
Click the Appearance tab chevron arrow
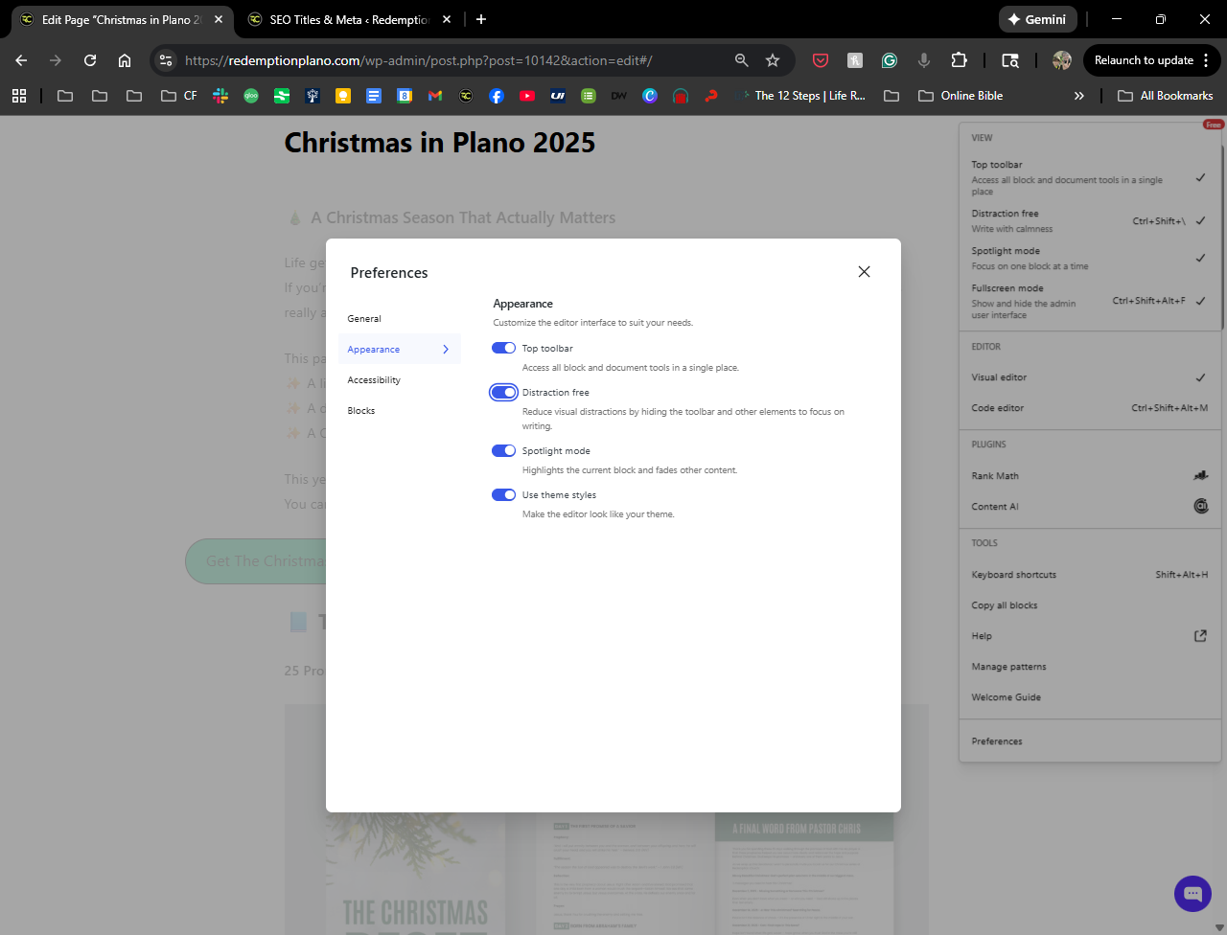click(446, 350)
